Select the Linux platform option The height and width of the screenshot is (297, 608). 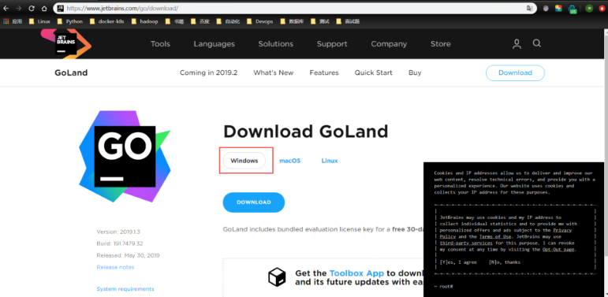330,160
